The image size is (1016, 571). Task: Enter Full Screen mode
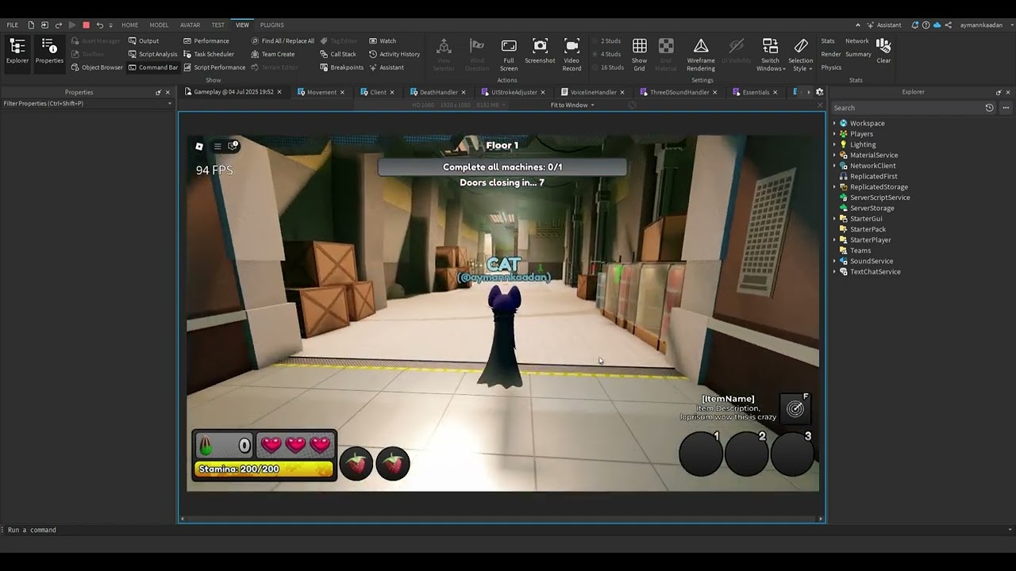click(x=509, y=54)
